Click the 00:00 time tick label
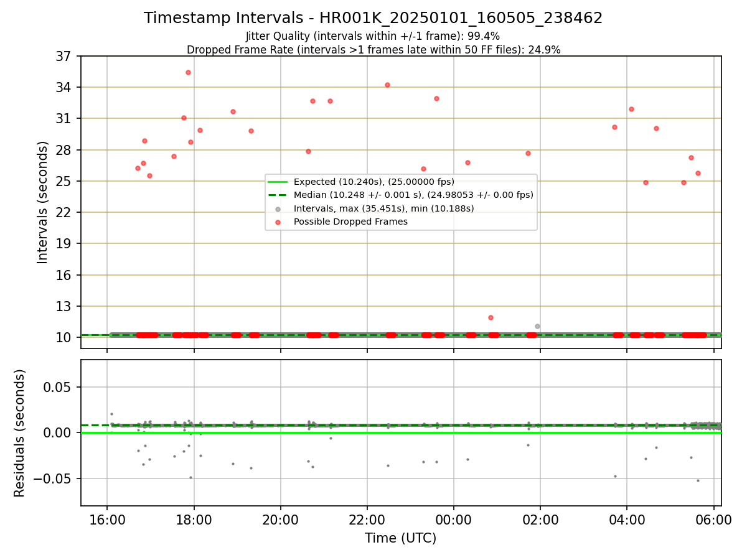 [x=453, y=520]
